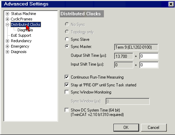
Task: Click the Input Shift Time offset field
Action: tap(149, 65)
